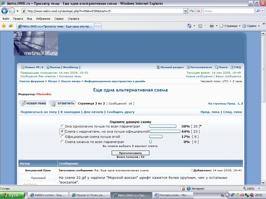The image size is (266, 199).
Task: Open the Избранное menu
Action: coord(43,19)
